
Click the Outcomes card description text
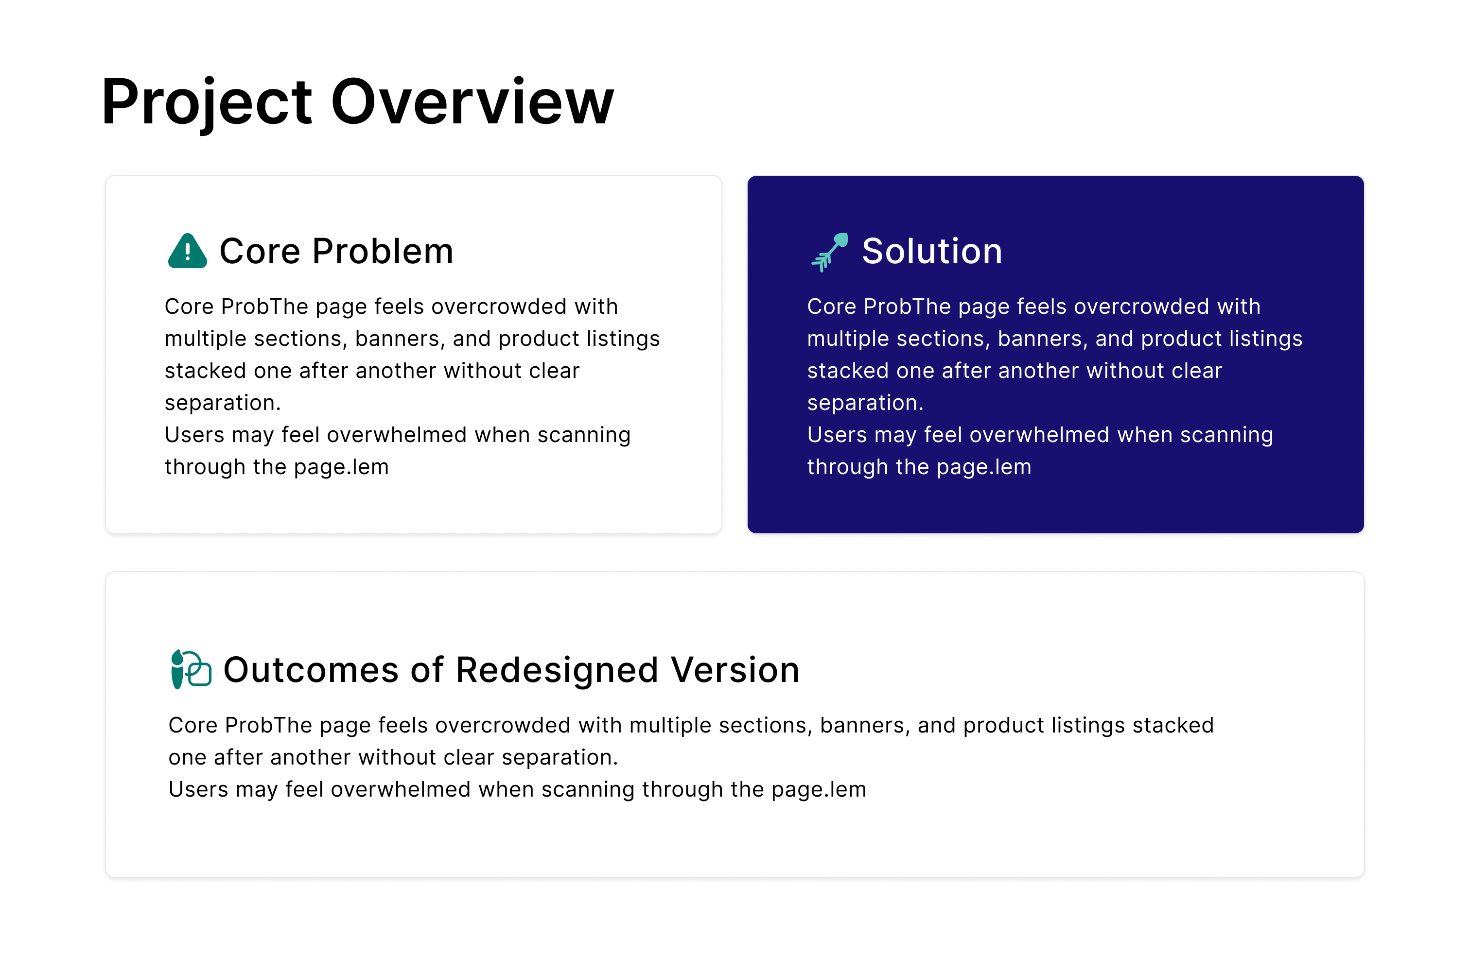pos(691,757)
